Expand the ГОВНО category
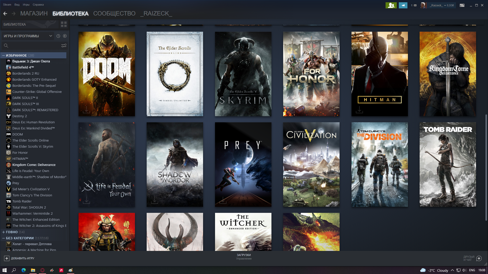Viewport: 488px width, 274px height. [x=4, y=232]
